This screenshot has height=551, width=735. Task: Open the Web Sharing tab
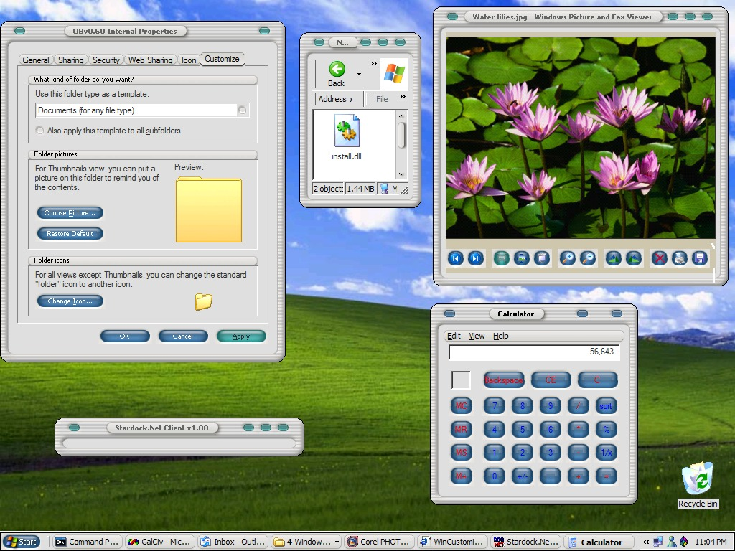click(x=151, y=60)
